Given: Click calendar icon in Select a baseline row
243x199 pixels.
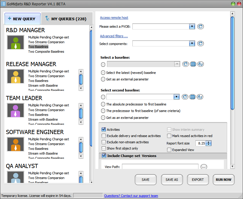Looking at the screenshot, I should click(x=193, y=64).
